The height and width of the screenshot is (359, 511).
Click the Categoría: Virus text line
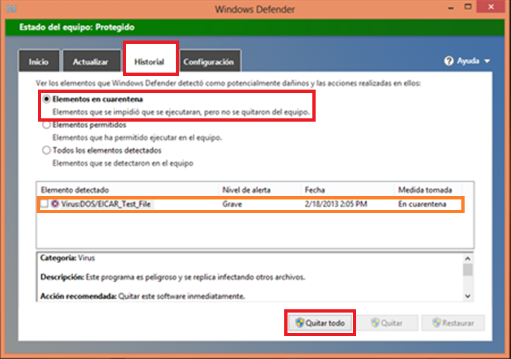67,258
